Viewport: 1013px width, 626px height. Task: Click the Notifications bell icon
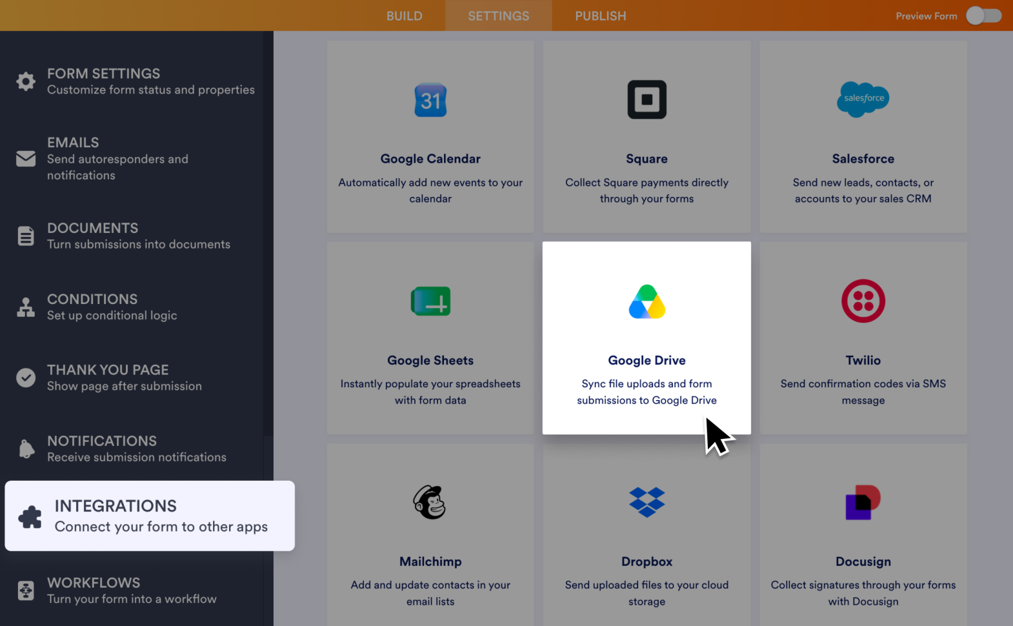tap(26, 449)
